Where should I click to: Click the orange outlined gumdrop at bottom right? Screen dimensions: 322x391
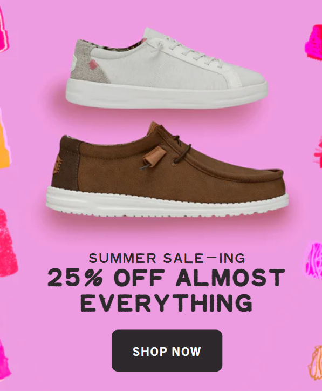(316, 362)
